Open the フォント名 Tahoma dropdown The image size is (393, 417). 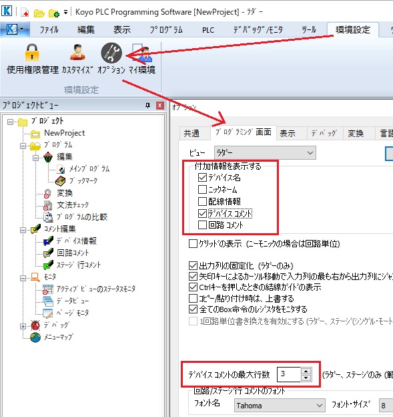tap(280, 406)
